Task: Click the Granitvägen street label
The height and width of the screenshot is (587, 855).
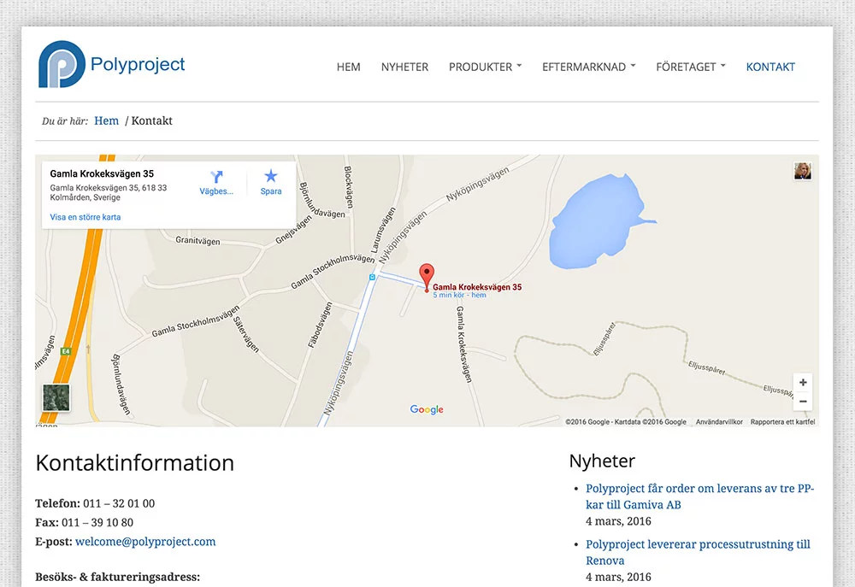Action: coord(198,240)
